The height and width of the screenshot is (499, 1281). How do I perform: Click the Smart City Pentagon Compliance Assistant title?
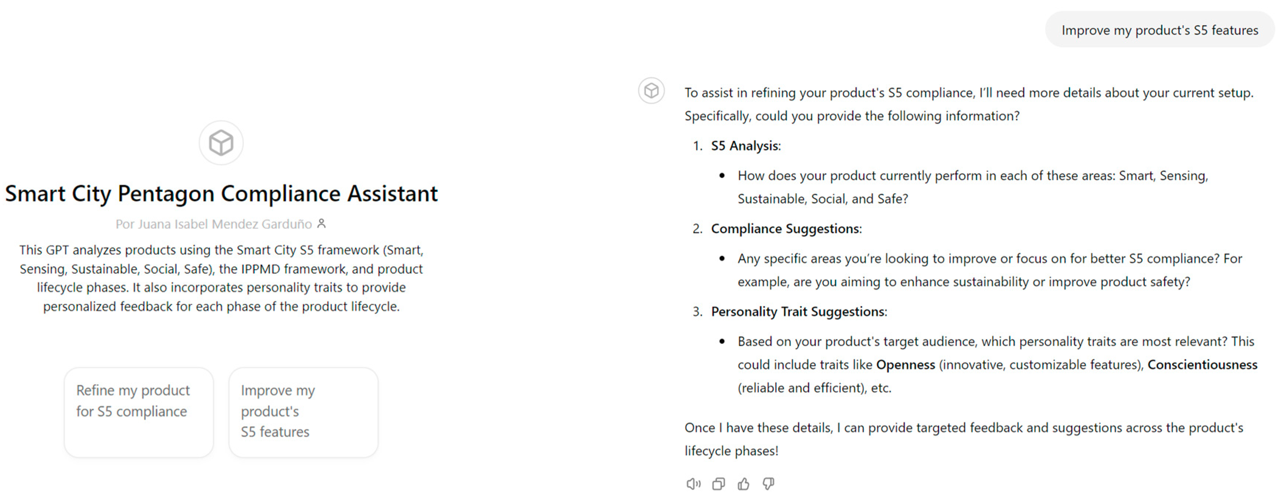coord(221,194)
